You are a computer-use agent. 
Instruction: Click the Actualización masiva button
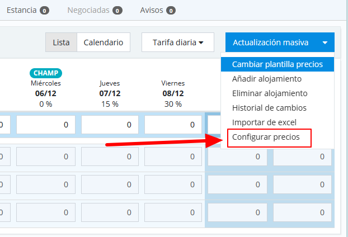coord(271,42)
